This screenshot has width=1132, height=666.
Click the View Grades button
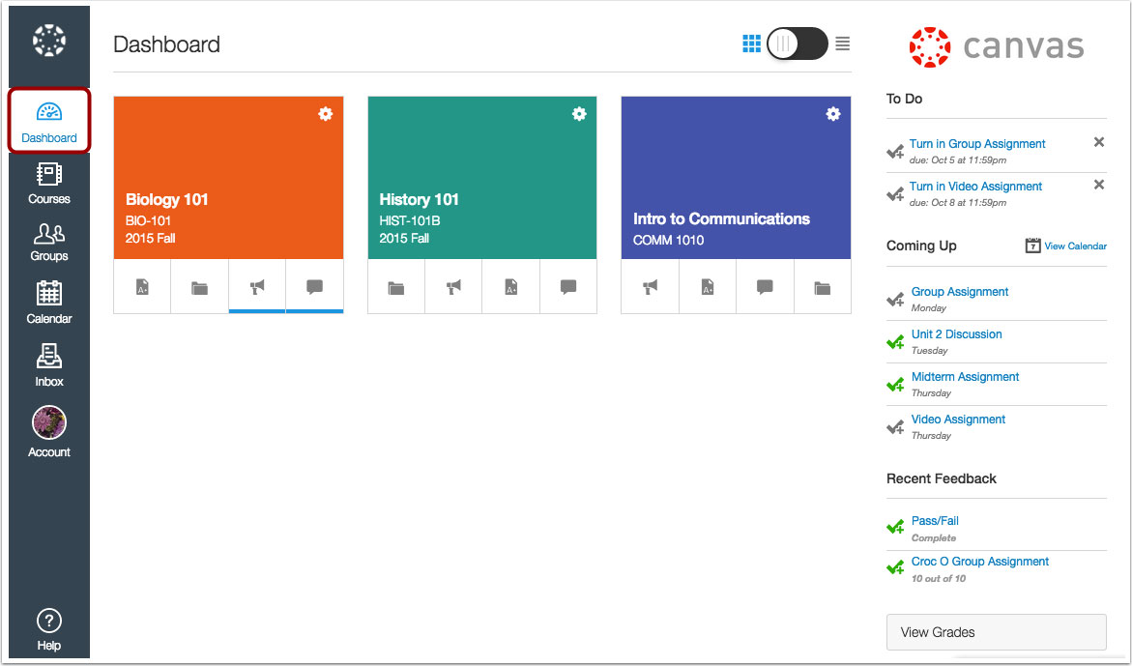point(996,632)
